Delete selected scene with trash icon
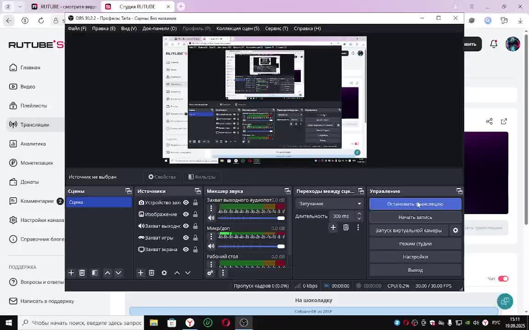529x330 pixels. click(x=82, y=273)
